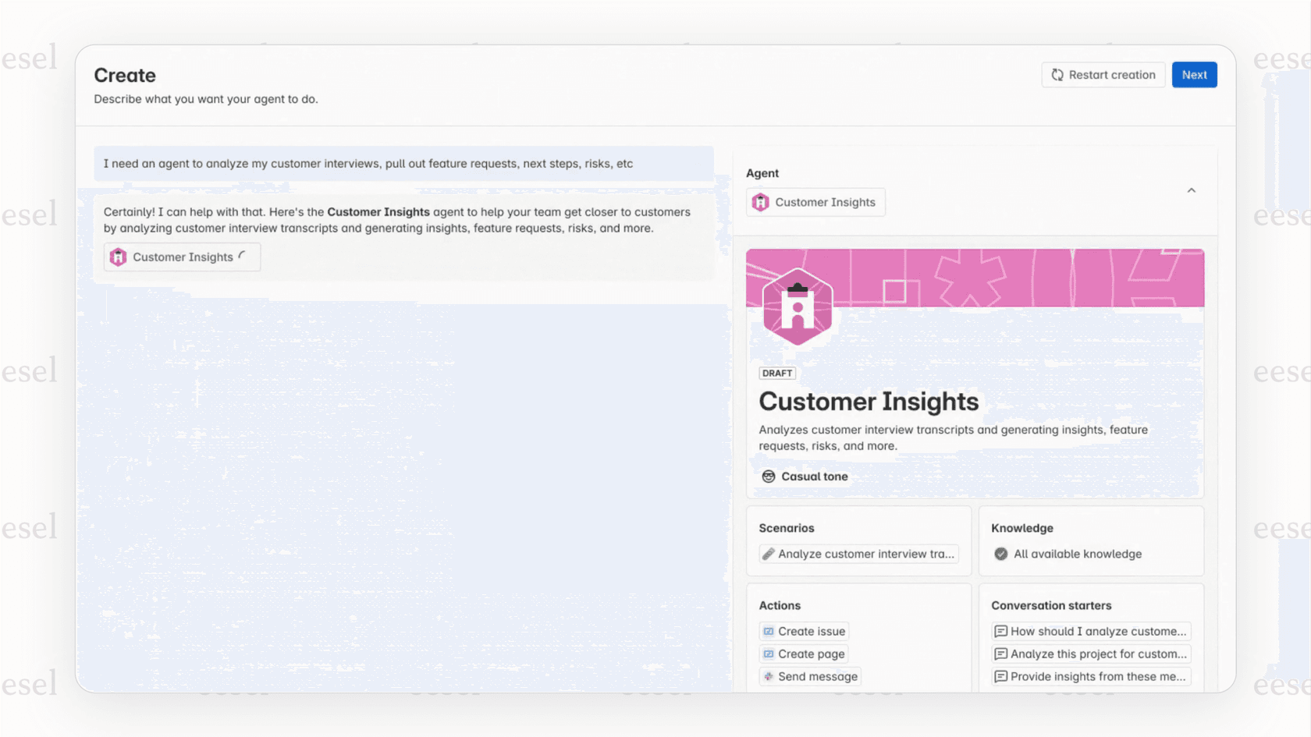Click the chat icon beside How should I analyze

coord(1000,632)
